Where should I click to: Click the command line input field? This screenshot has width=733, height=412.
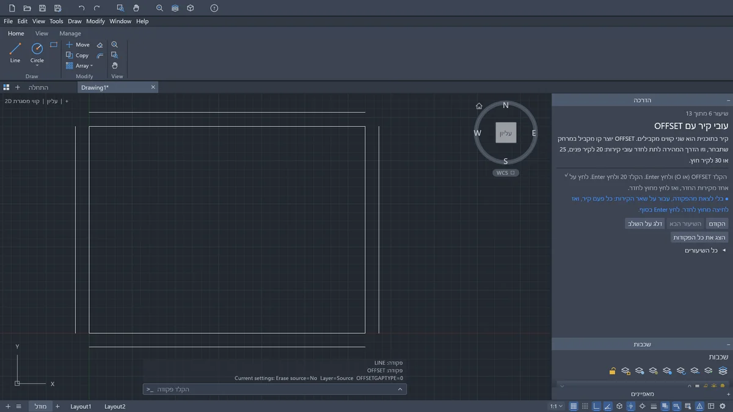click(275, 389)
